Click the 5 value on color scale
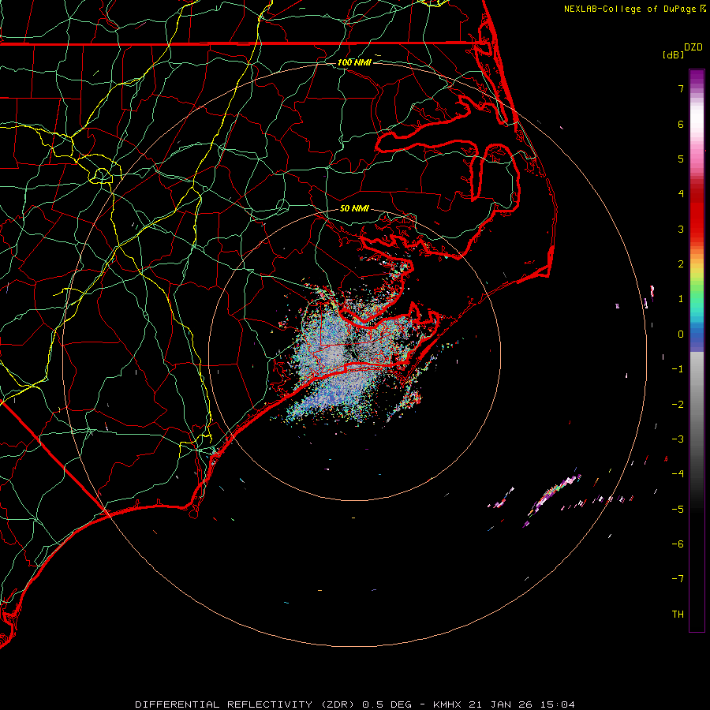Screen dimensions: 710x710 click(x=681, y=159)
